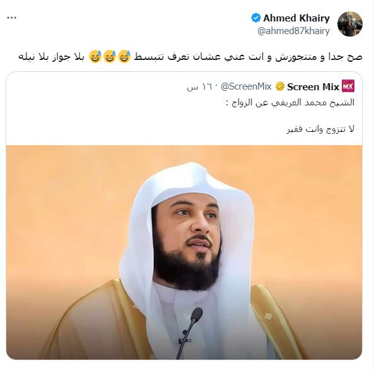Screen dimensions: 374x371
Task: Click Ahmed Khairy's Arabic tweet text
Action: tap(190, 57)
